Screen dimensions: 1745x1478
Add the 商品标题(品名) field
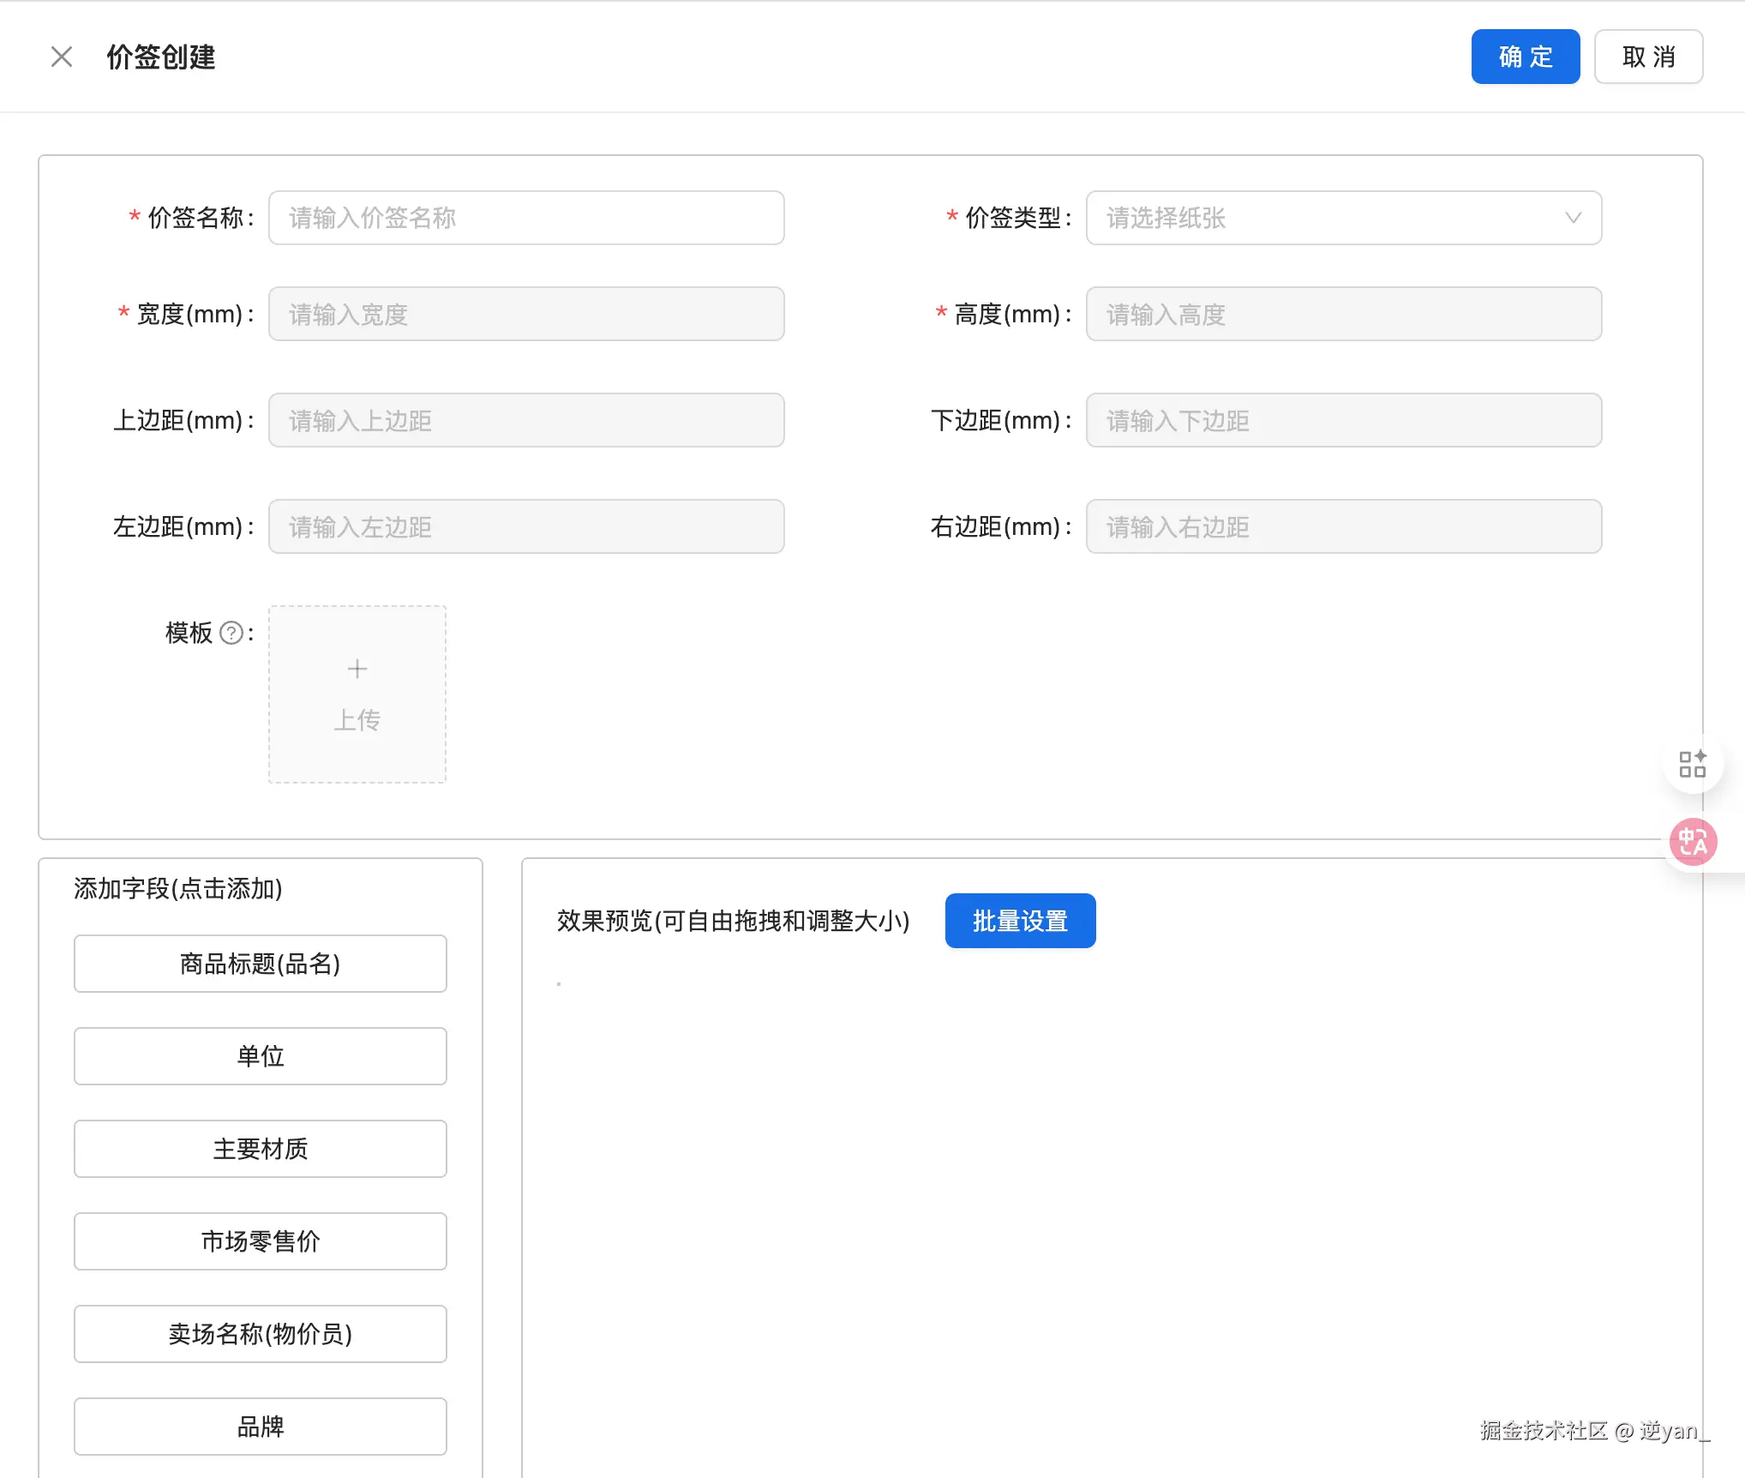pyautogui.click(x=261, y=964)
